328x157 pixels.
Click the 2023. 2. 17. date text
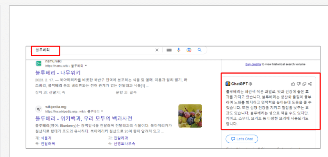(45, 80)
